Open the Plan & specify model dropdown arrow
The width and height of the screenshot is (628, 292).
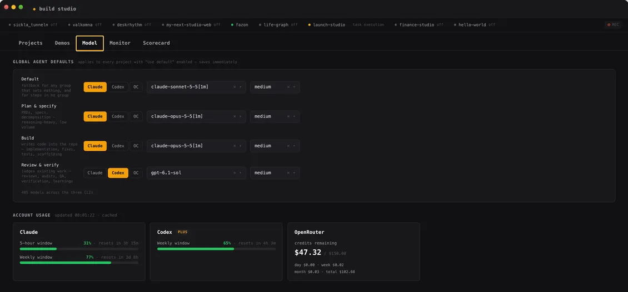(240, 117)
